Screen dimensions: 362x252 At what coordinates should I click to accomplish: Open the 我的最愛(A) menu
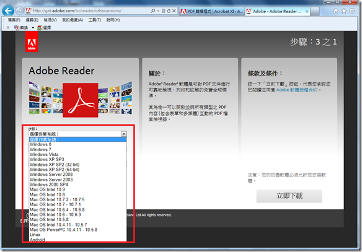tap(73, 20)
